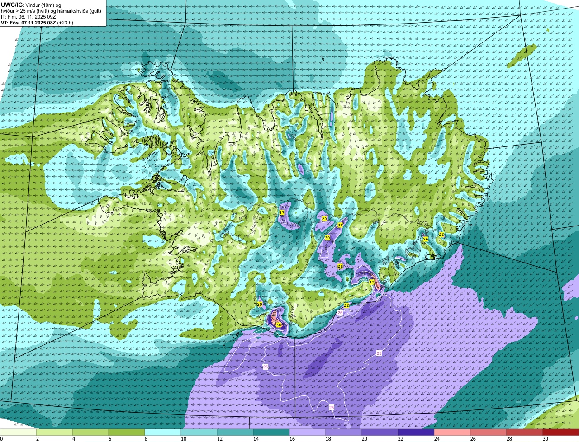
Task: Select the 'IT: Fim. 06. 11. 2025 09Z' line
Action: [x=28, y=17]
